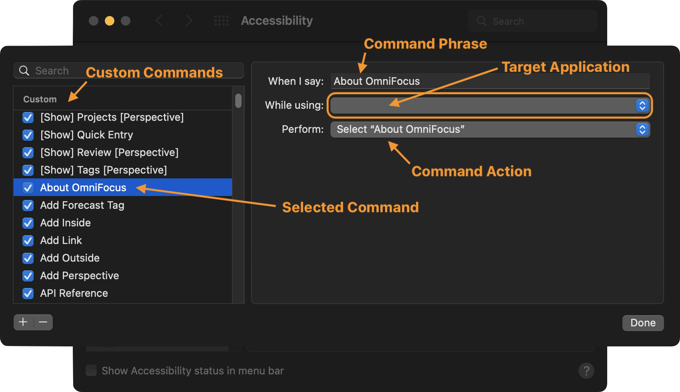This screenshot has width=680, height=392.
Task: Select the Add Perspective row
Action: point(123,276)
